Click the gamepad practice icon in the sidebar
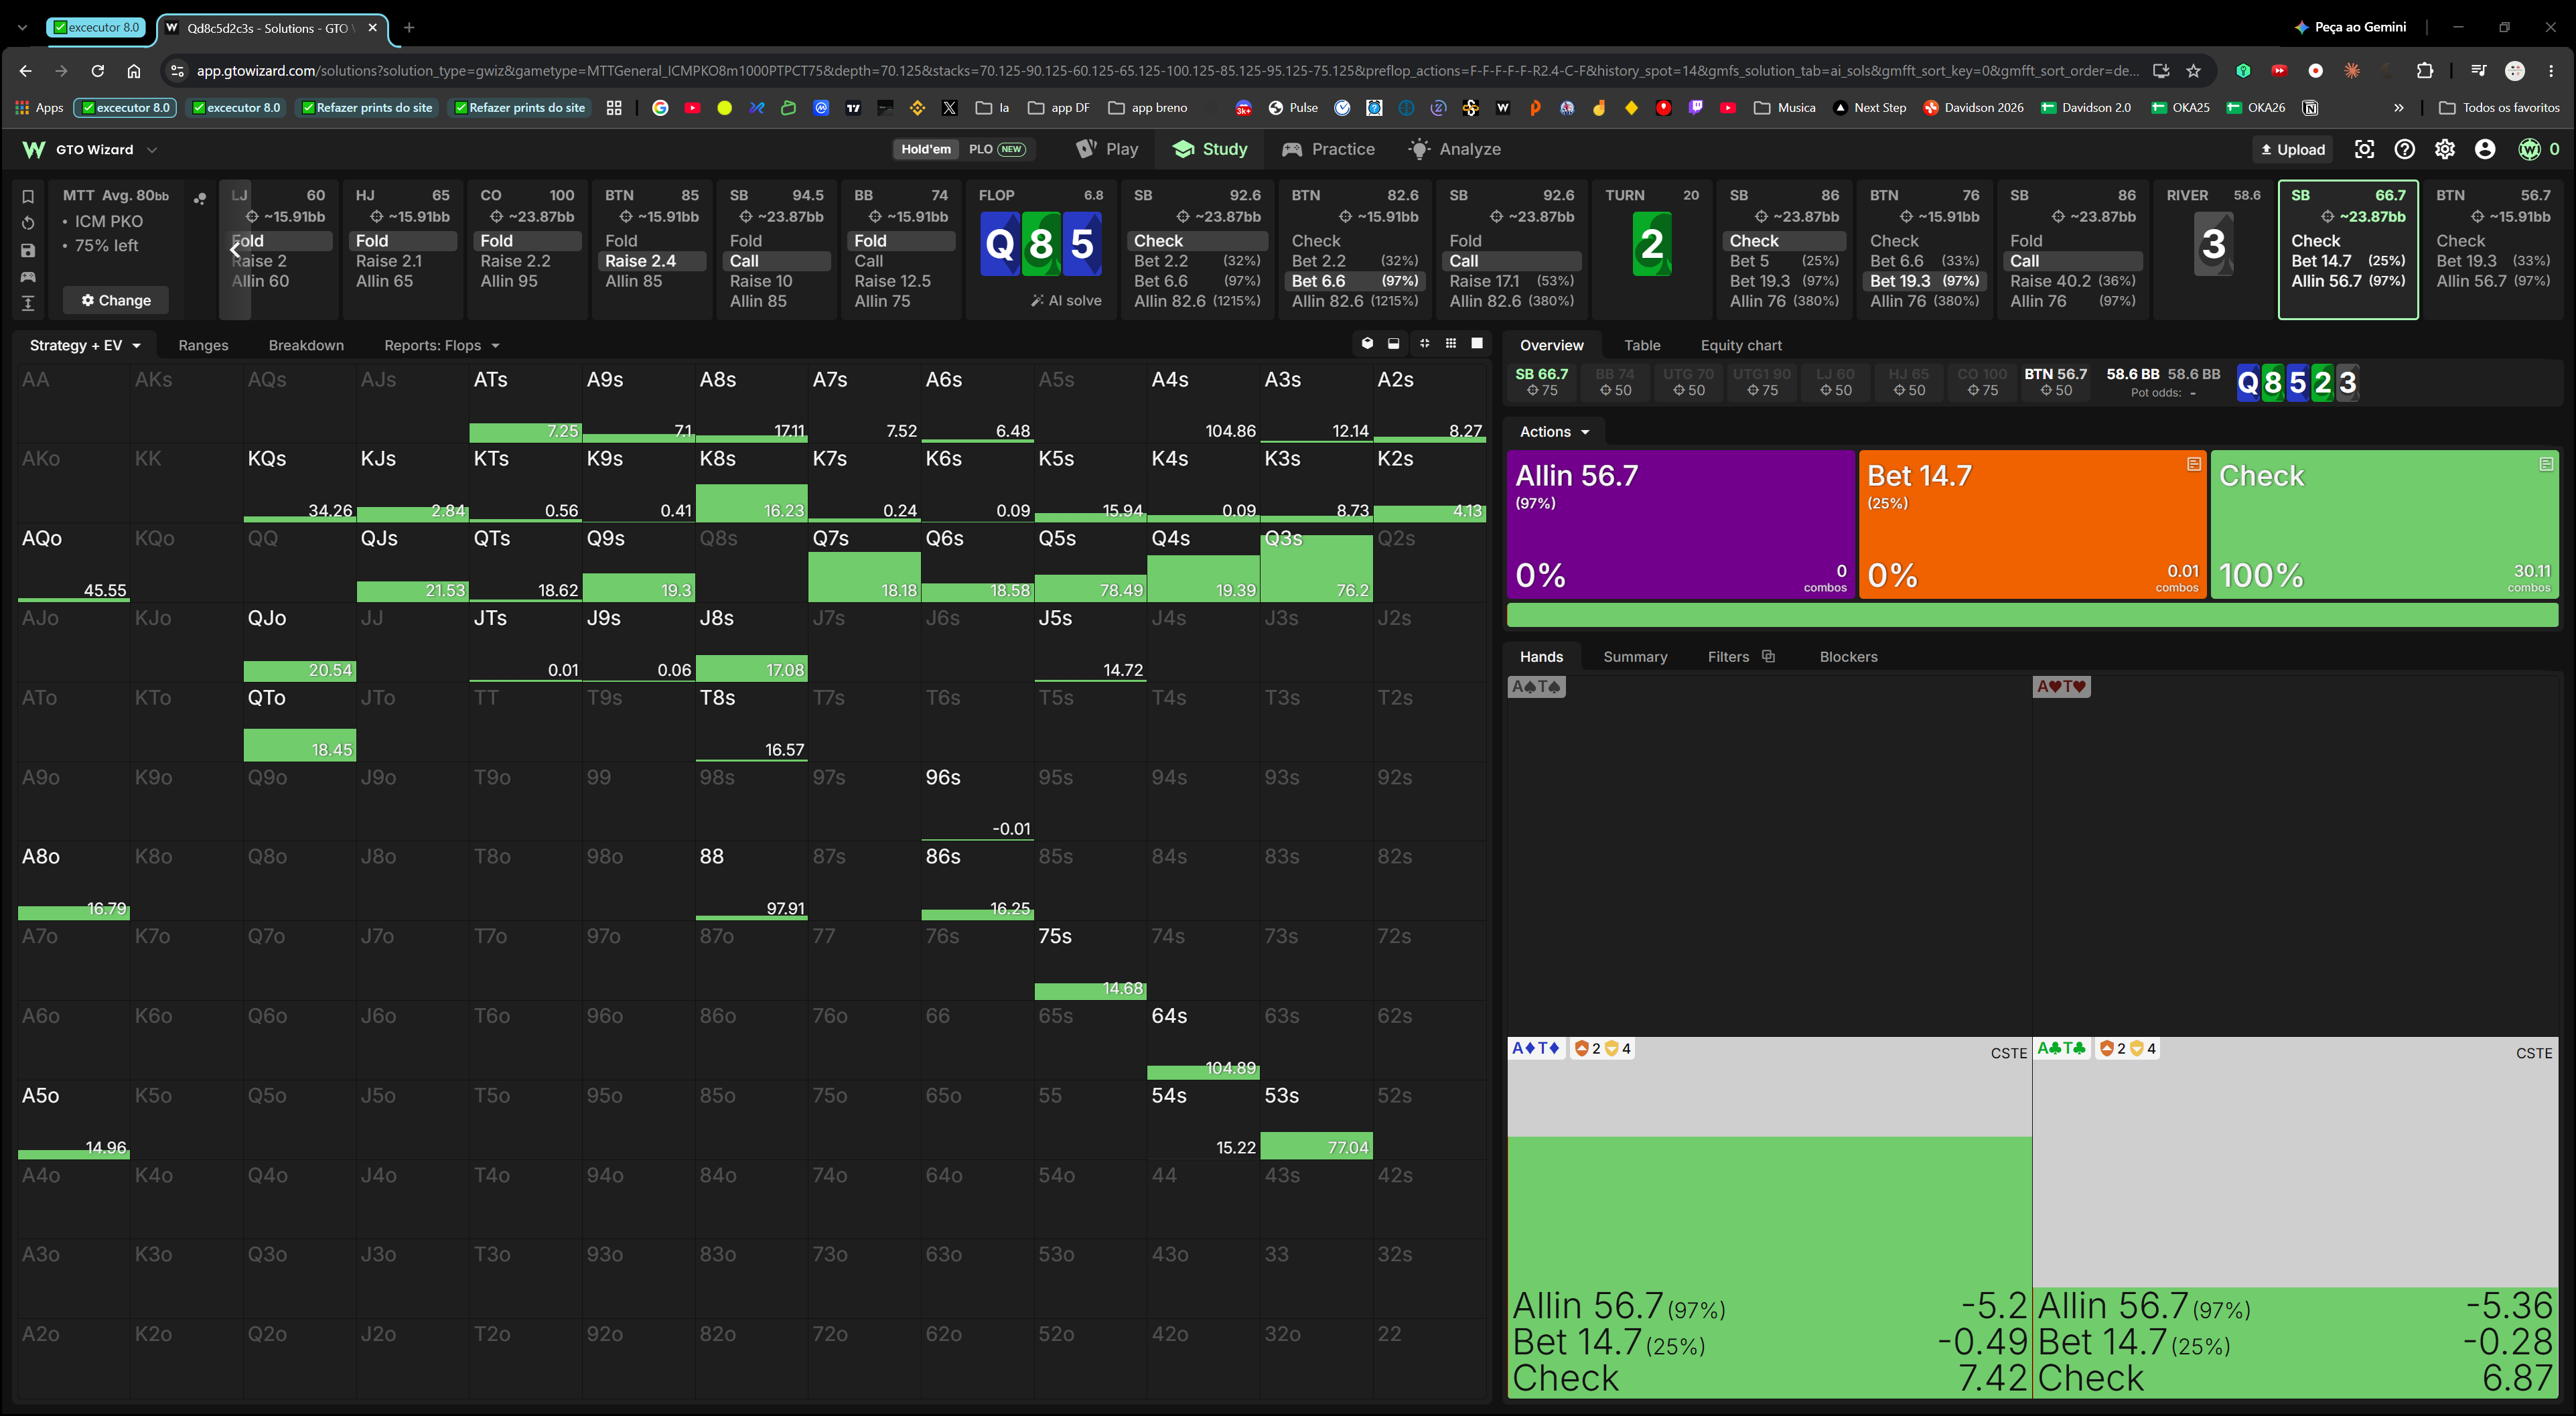This screenshot has width=2576, height=1416. click(28, 277)
